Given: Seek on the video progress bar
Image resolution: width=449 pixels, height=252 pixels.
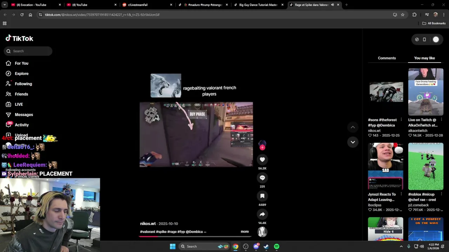Looking at the screenshot, I should pos(195,237).
